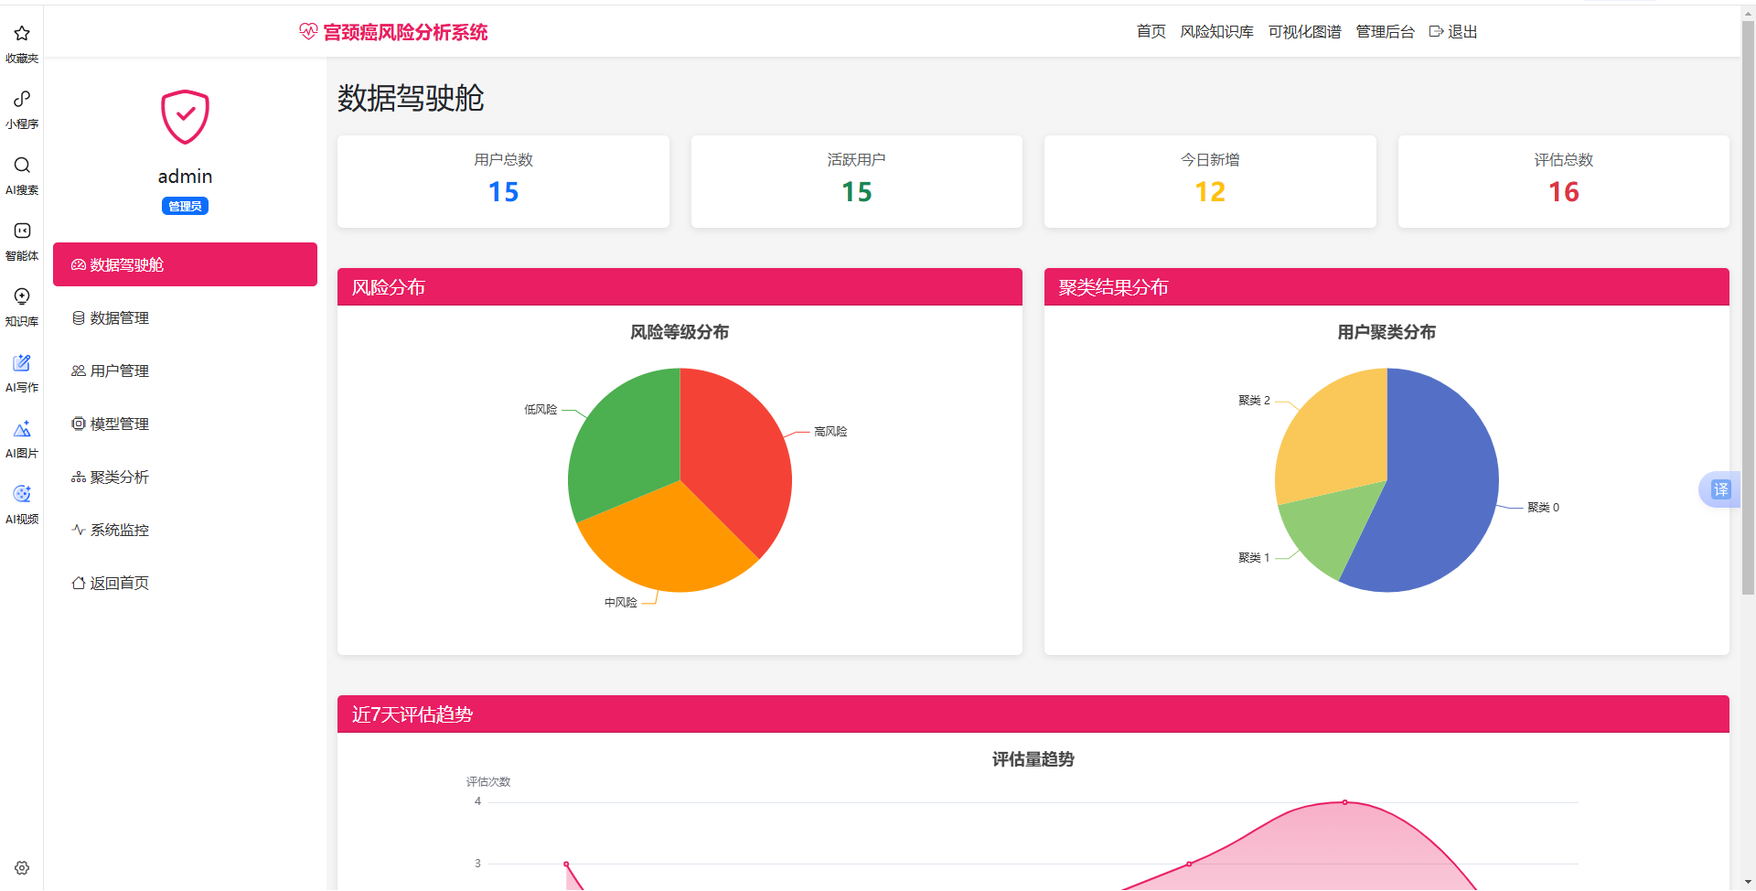This screenshot has width=1756, height=891.
Task: Click the 近7天评估趋势 panel header
Action: (1033, 714)
